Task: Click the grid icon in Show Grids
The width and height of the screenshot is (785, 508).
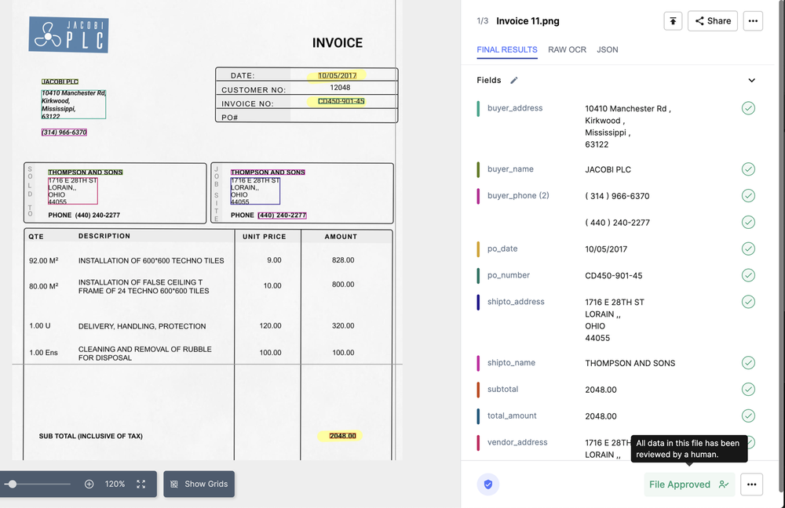Action: [173, 484]
